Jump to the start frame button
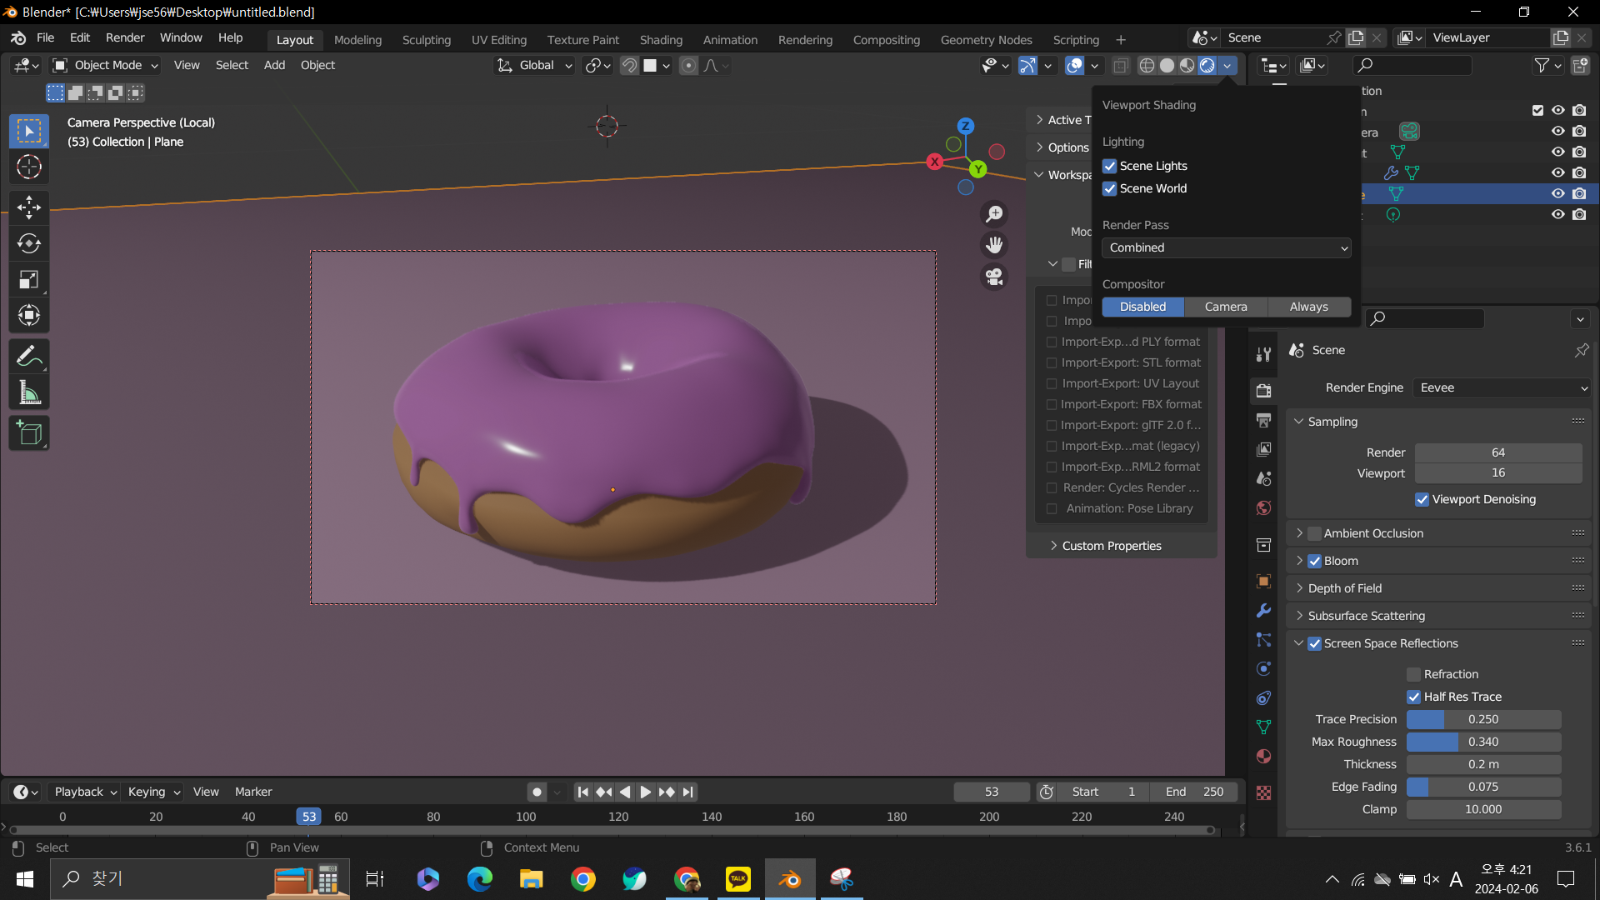1600x900 pixels. (x=583, y=792)
